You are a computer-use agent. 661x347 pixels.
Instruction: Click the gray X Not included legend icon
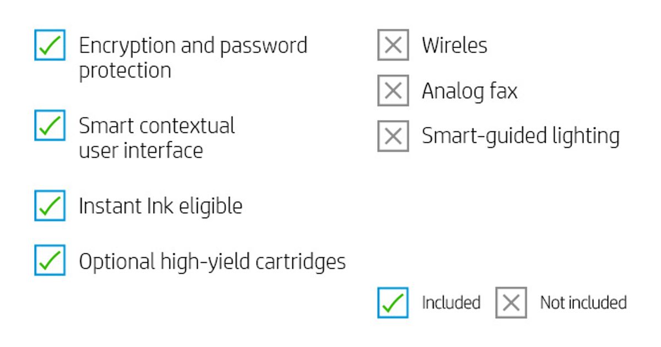tap(511, 302)
